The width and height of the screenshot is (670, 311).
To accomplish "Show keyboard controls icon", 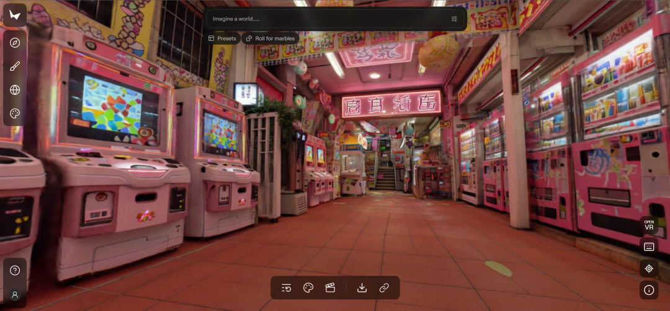I will 649,246.
